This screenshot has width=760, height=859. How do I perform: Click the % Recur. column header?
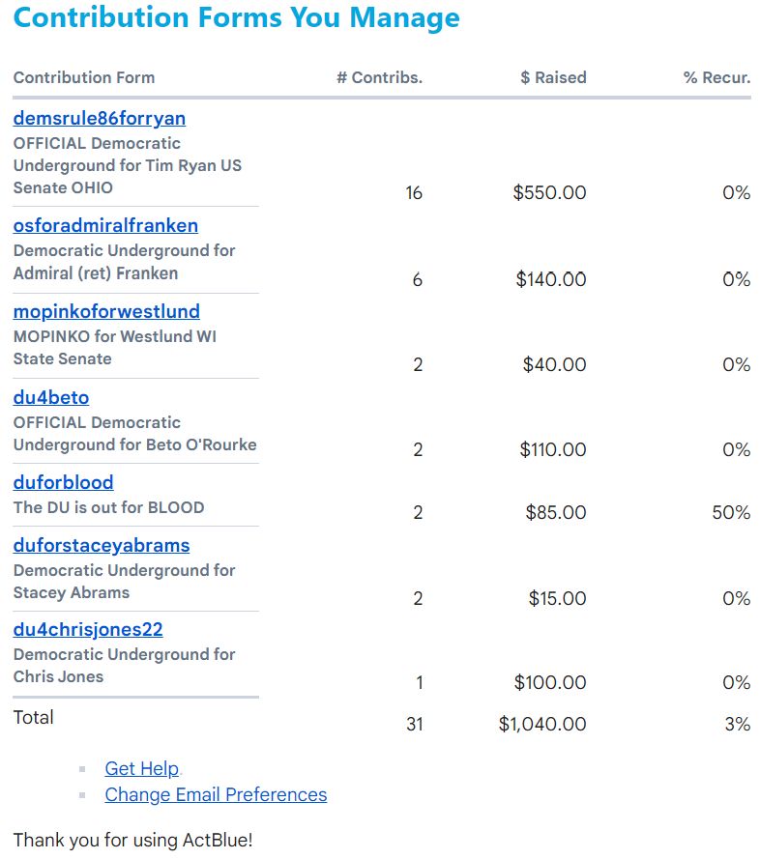click(x=716, y=78)
